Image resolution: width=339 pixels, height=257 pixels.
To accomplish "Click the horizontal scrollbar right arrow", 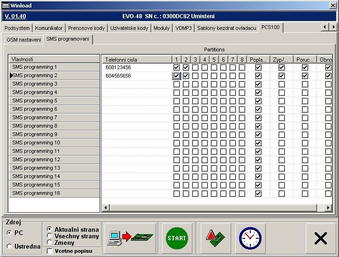I will 329,207.
